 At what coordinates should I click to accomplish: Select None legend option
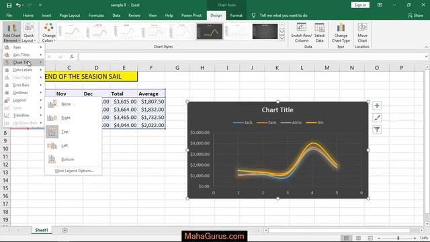tap(73, 104)
